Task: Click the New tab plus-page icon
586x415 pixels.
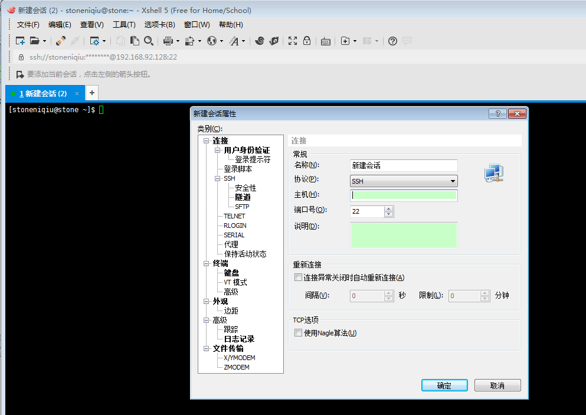Action: (345, 41)
